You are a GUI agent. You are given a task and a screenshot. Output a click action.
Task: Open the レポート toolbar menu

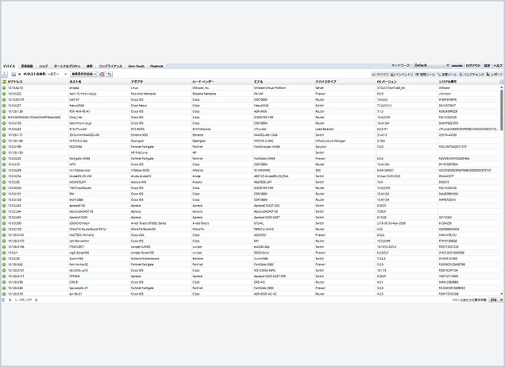click(x=495, y=75)
